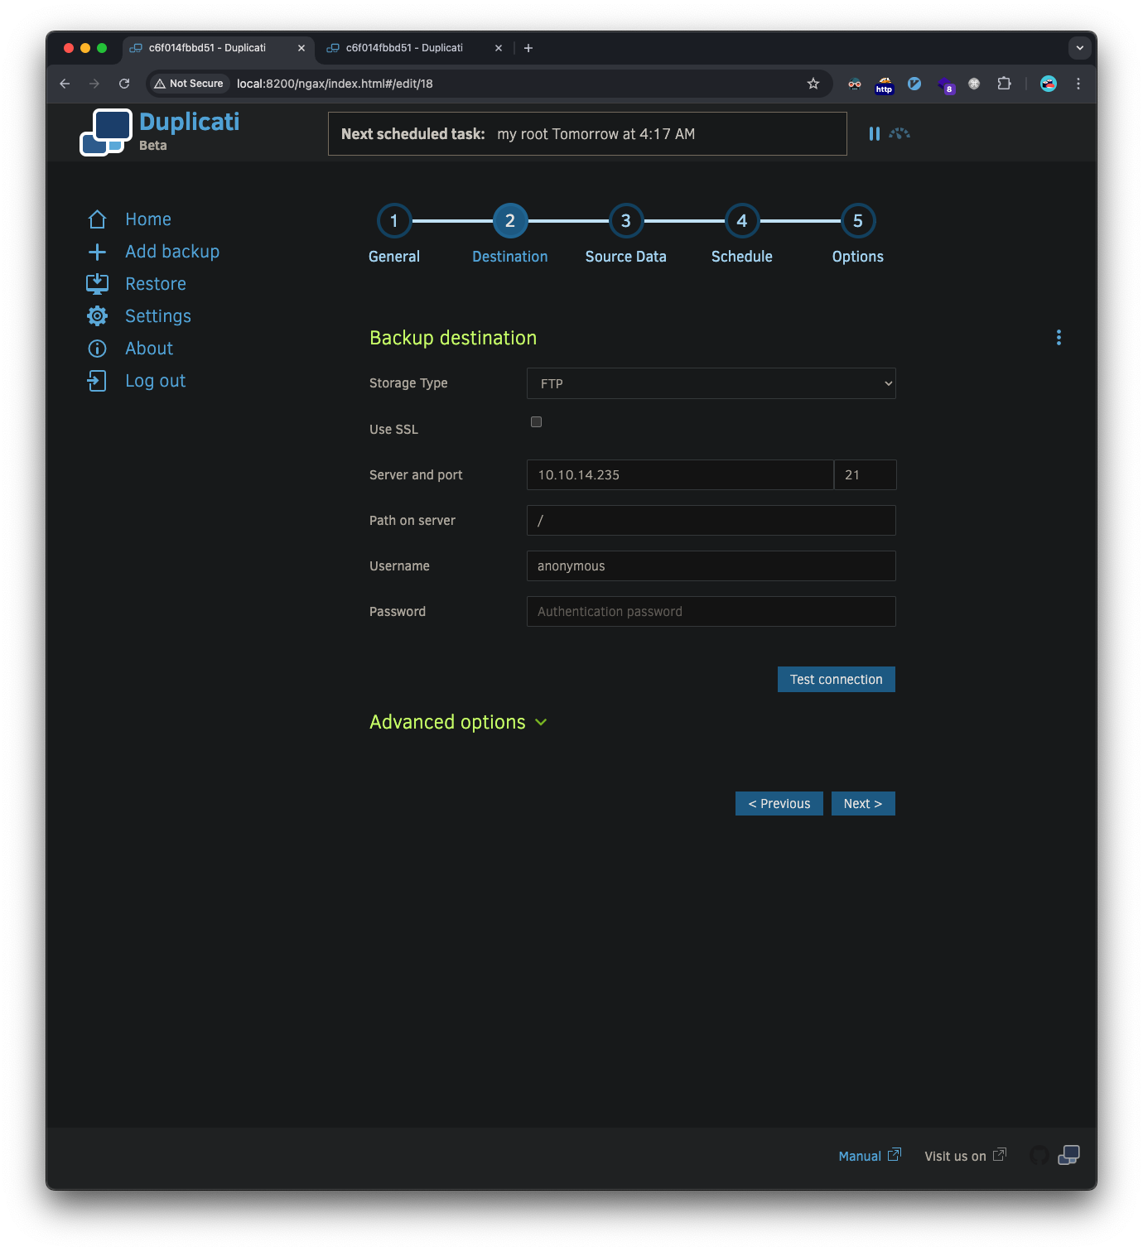Go to step 3 Source Data
The image size is (1143, 1251).
coord(626,221)
